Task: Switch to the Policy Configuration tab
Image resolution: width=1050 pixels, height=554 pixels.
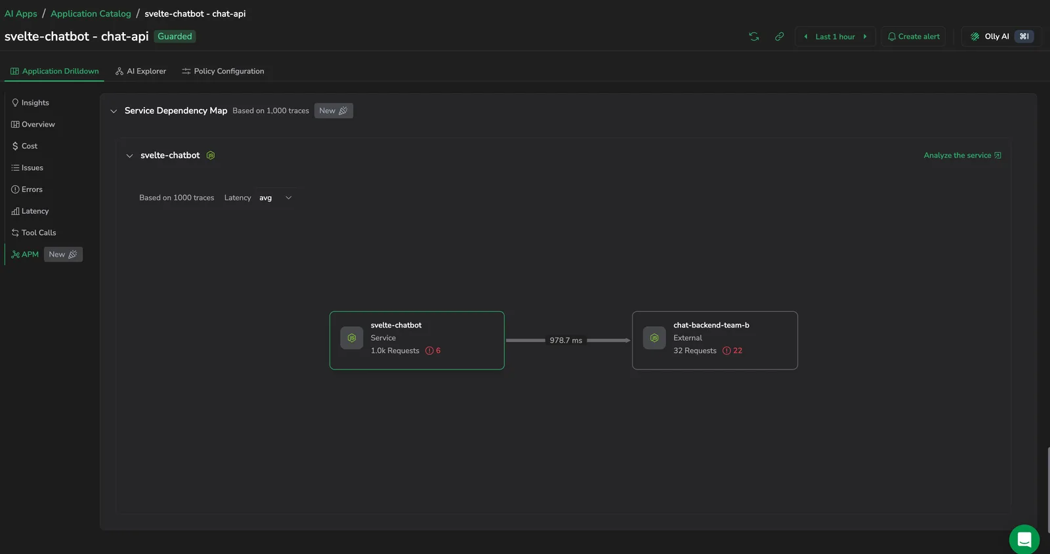Action: click(223, 71)
